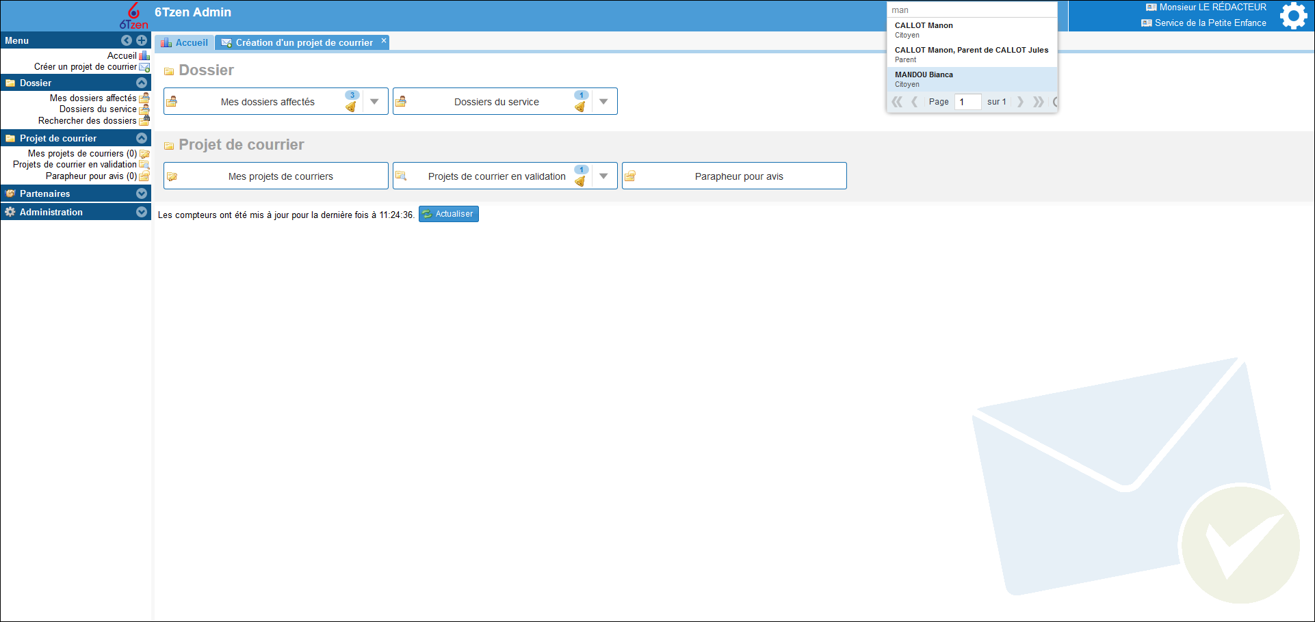Collapse the Dossier menu section

click(142, 83)
